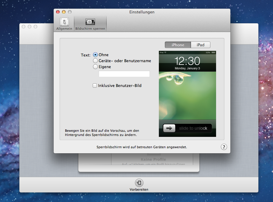This screenshot has width=273, height=202.
Task: Click the 'Monday, January 3' date in preview
Action: point(187,68)
